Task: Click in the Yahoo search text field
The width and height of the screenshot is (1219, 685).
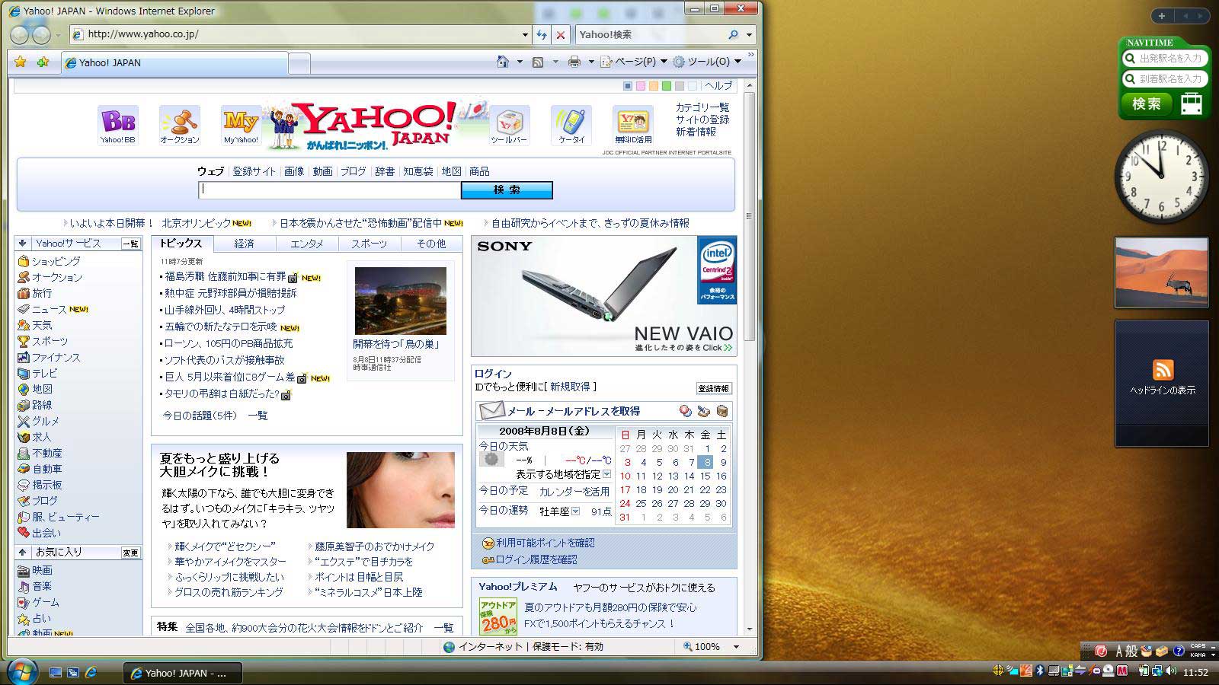Action: pyautogui.click(x=330, y=190)
